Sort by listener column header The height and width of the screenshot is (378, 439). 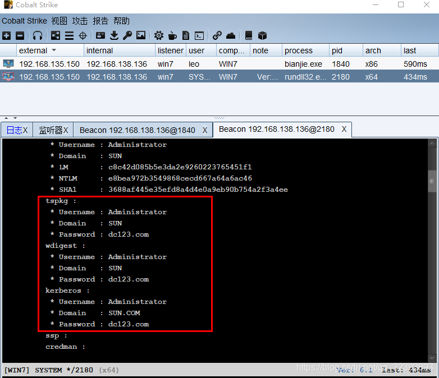(x=171, y=50)
